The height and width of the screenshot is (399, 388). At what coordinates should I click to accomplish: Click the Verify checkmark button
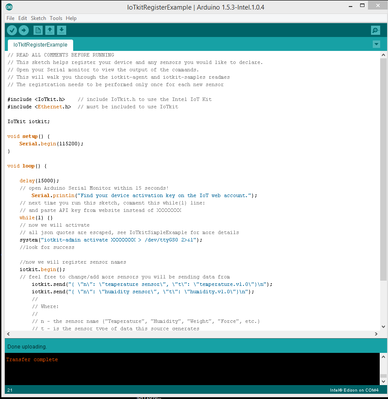(x=12, y=30)
